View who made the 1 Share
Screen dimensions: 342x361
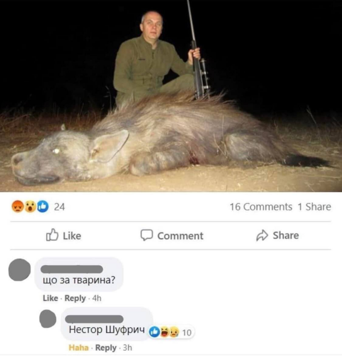click(314, 206)
